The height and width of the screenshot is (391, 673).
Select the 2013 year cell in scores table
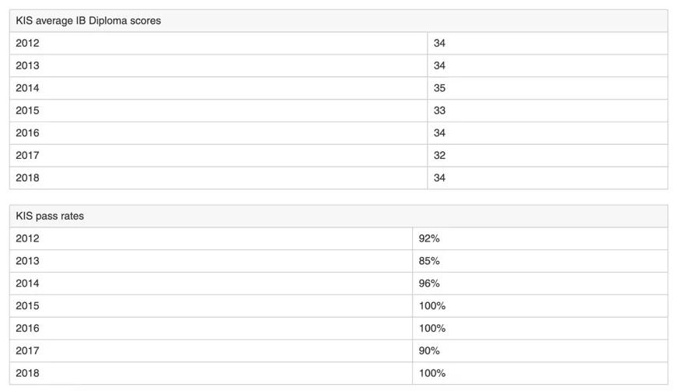pyautogui.click(x=218, y=65)
